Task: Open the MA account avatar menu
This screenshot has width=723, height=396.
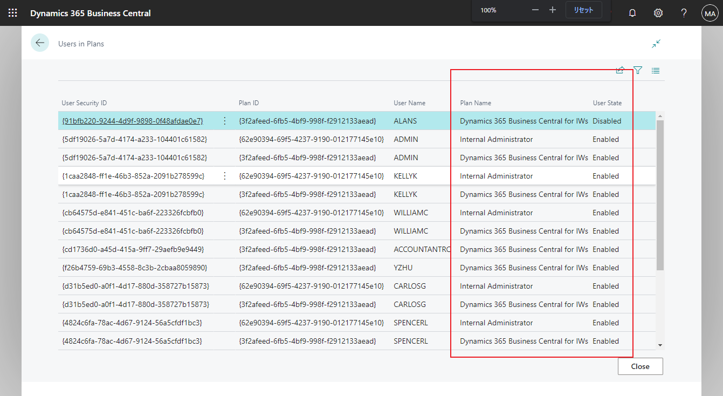Action: pos(710,12)
